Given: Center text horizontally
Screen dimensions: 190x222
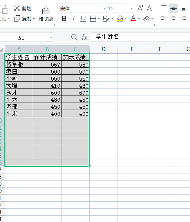Looking at the screenshot, I should 174,18.
